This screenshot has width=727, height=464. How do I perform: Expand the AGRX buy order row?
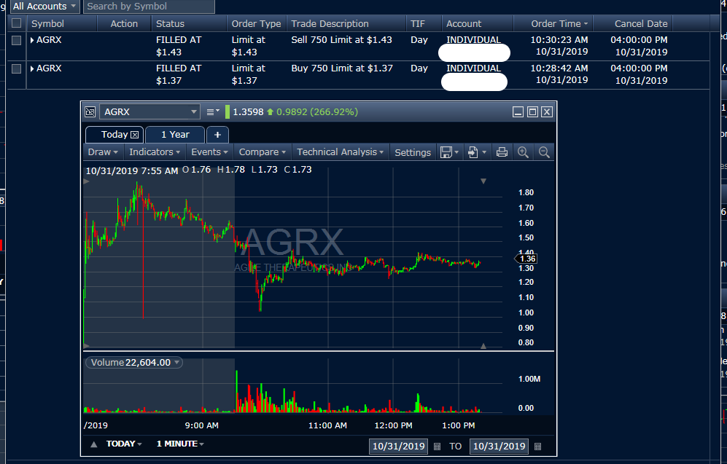(32, 68)
